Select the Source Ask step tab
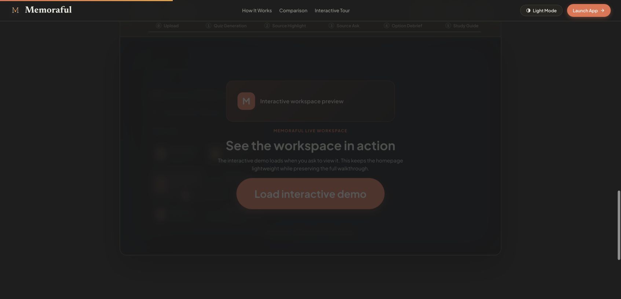Image resolution: width=621 pixels, height=299 pixels. point(344,26)
